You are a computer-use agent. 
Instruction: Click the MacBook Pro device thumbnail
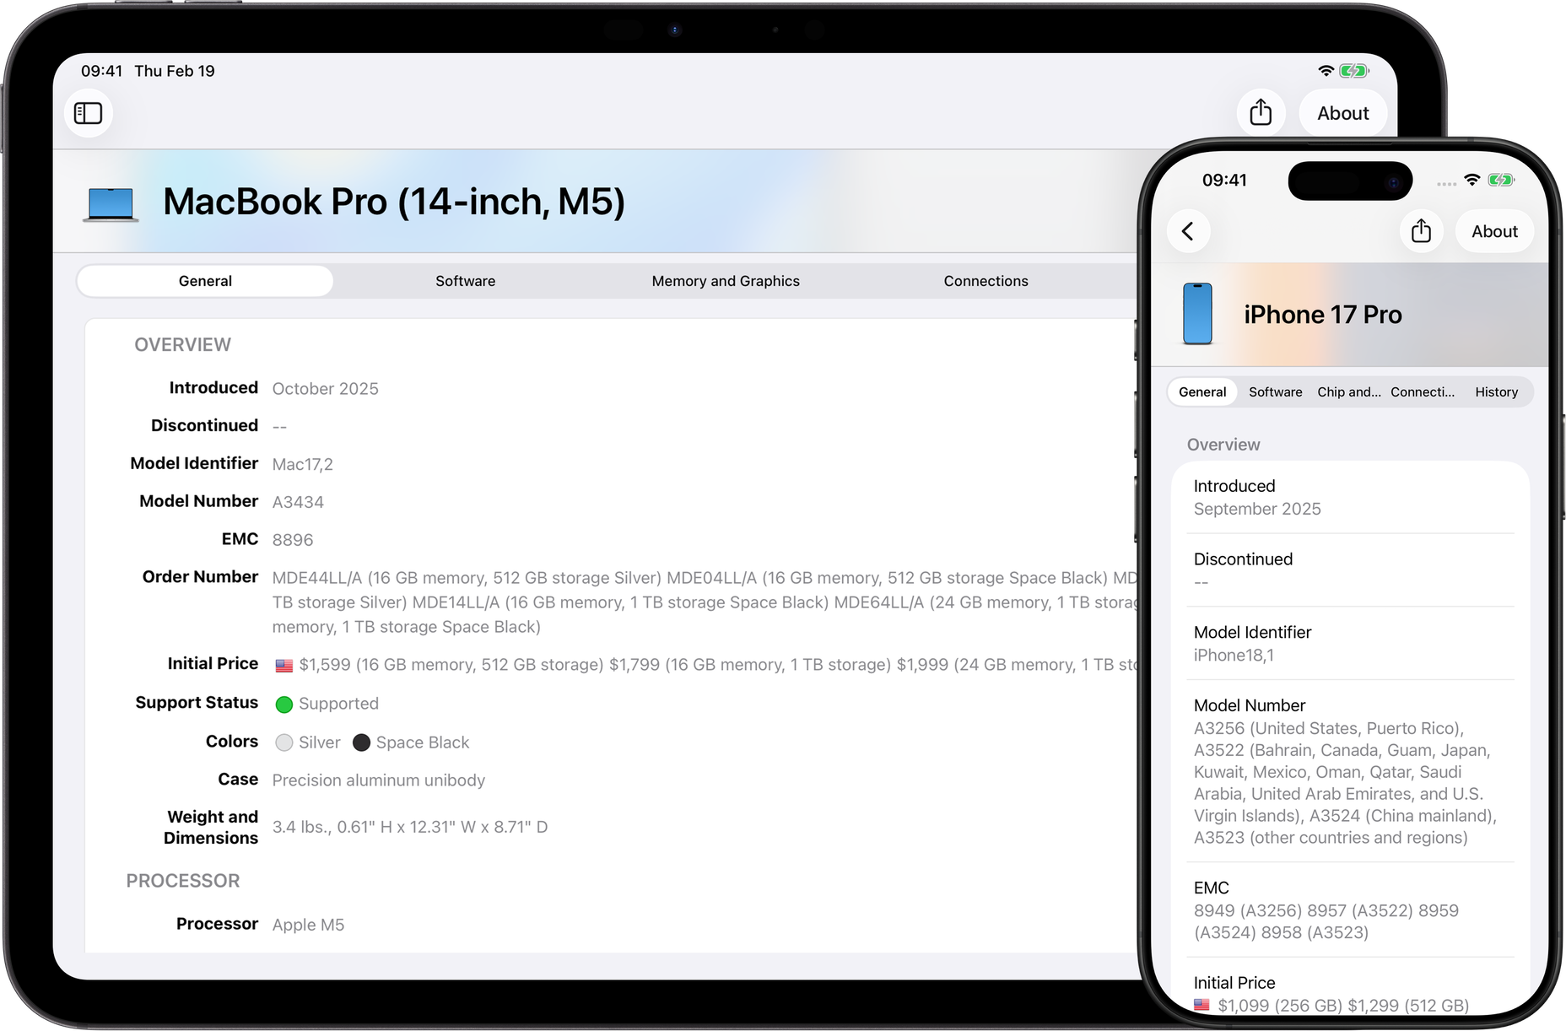111,203
